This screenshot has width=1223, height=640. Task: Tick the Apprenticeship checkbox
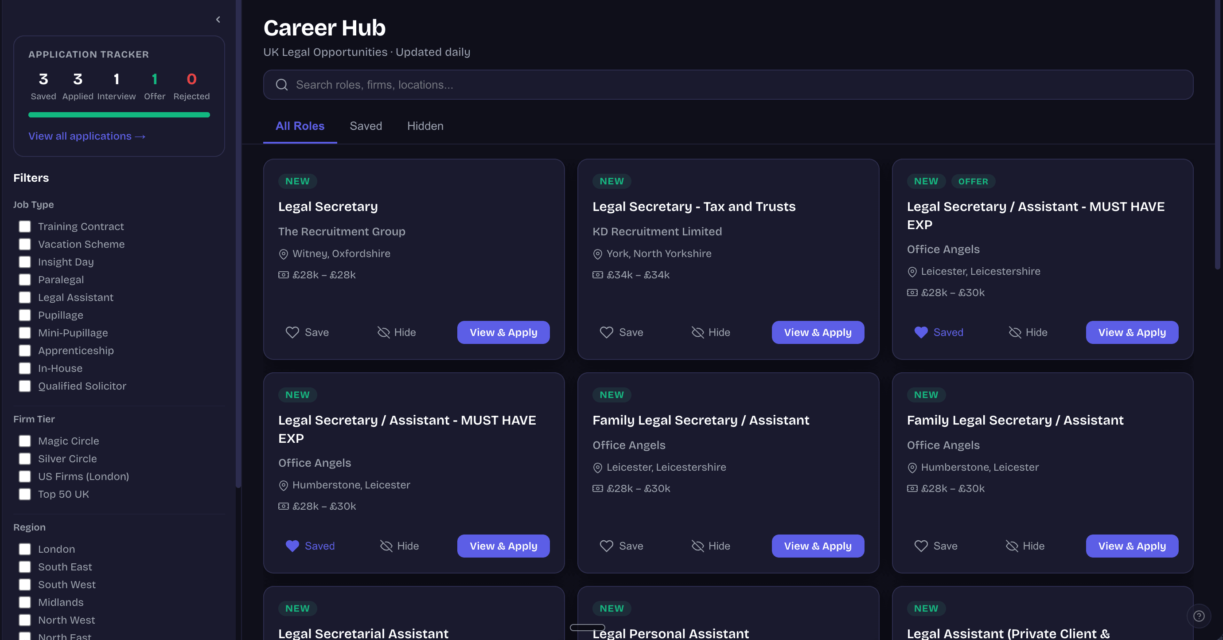click(x=25, y=351)
